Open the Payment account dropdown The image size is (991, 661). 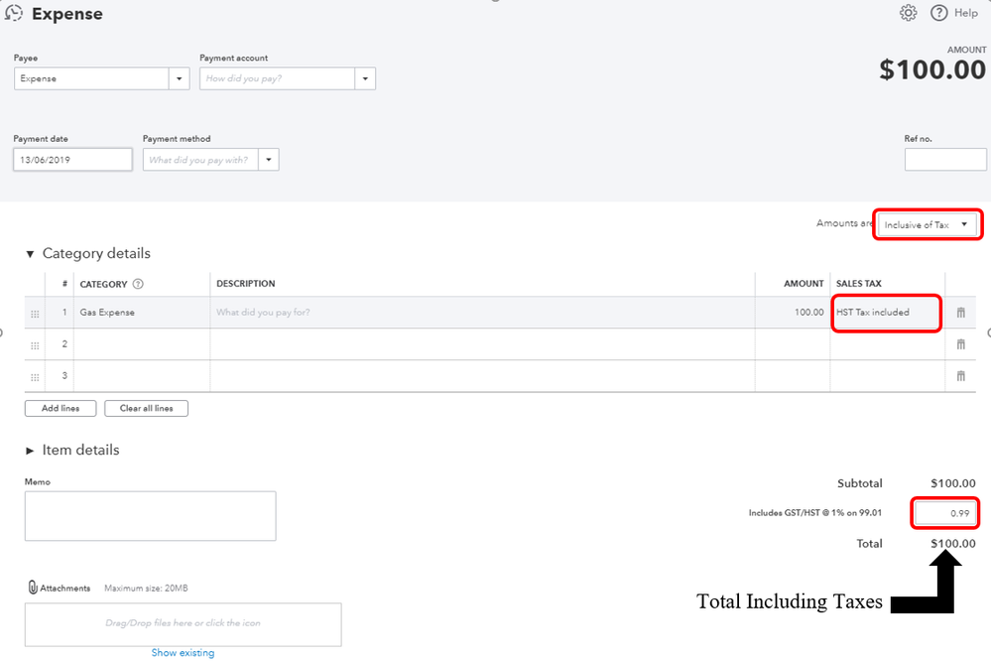click(365, 78)
